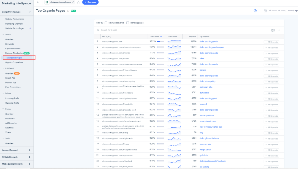Click the 37.23% traffic share bar

point(160,41)
